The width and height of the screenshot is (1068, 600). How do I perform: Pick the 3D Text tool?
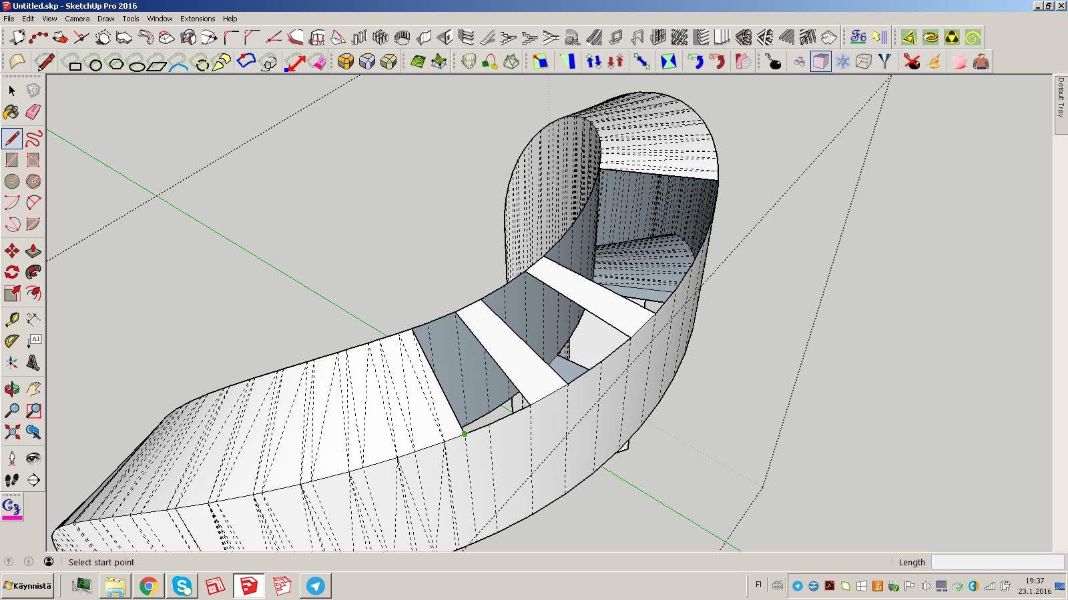33,363
